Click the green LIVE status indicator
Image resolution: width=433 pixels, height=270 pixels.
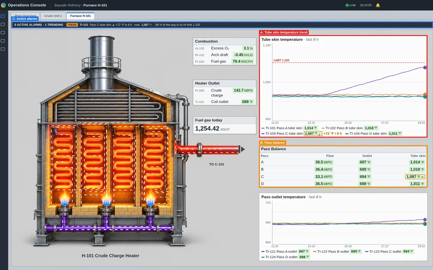click(350, 5)
